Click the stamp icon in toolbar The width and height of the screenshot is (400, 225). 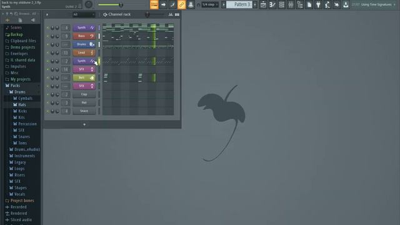191,4
